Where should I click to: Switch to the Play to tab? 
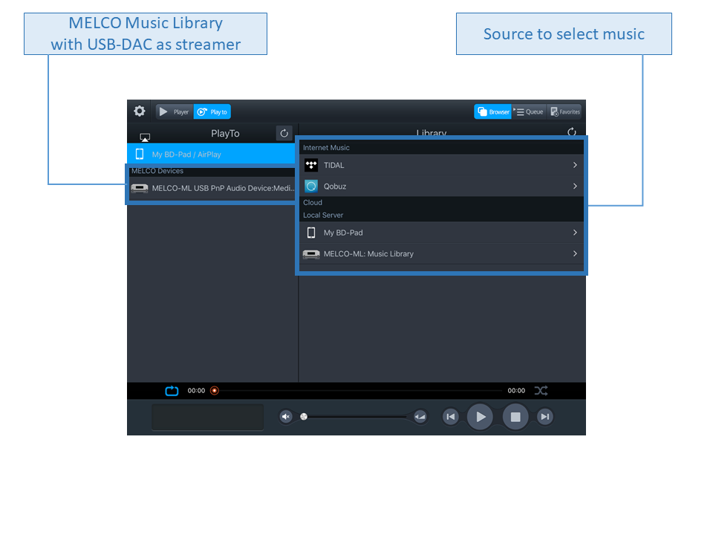point(212,112)
